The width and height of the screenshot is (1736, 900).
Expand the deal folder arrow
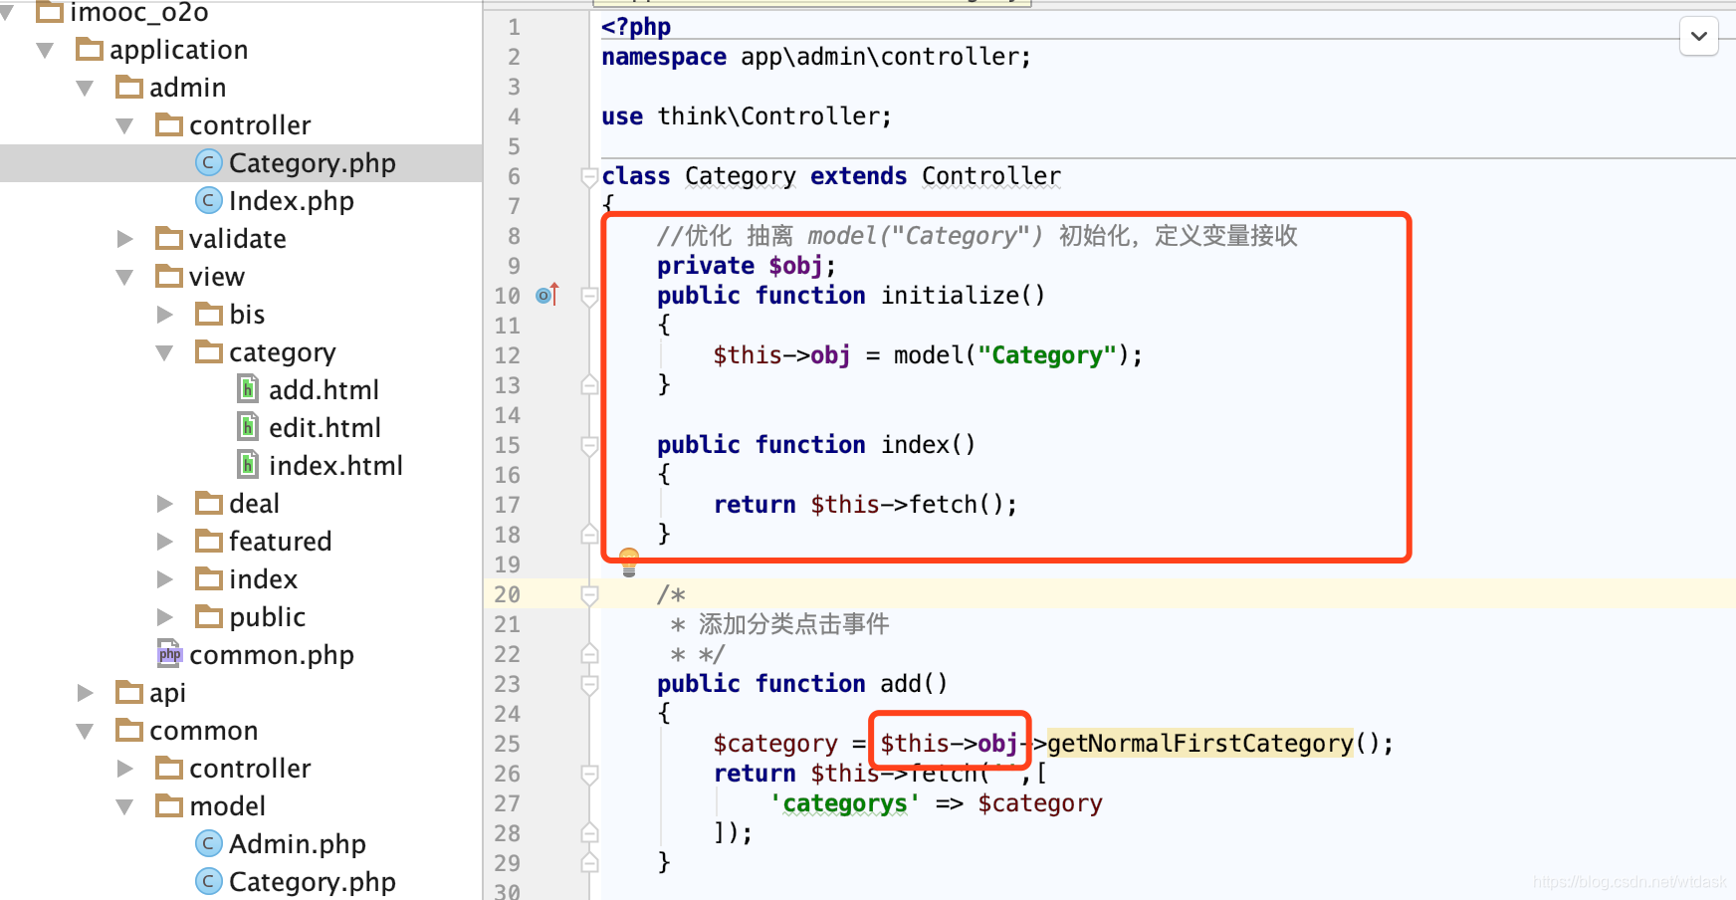point(164,504)
